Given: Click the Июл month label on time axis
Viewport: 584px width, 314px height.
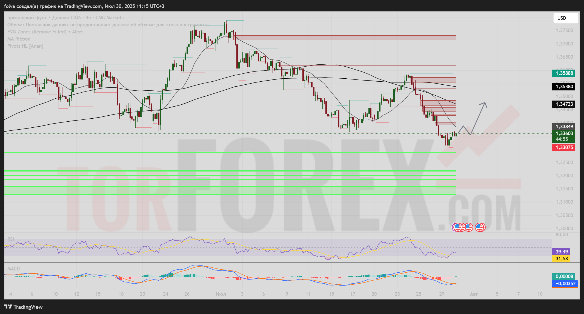Looking at the screenshot, I should (221, 294).
